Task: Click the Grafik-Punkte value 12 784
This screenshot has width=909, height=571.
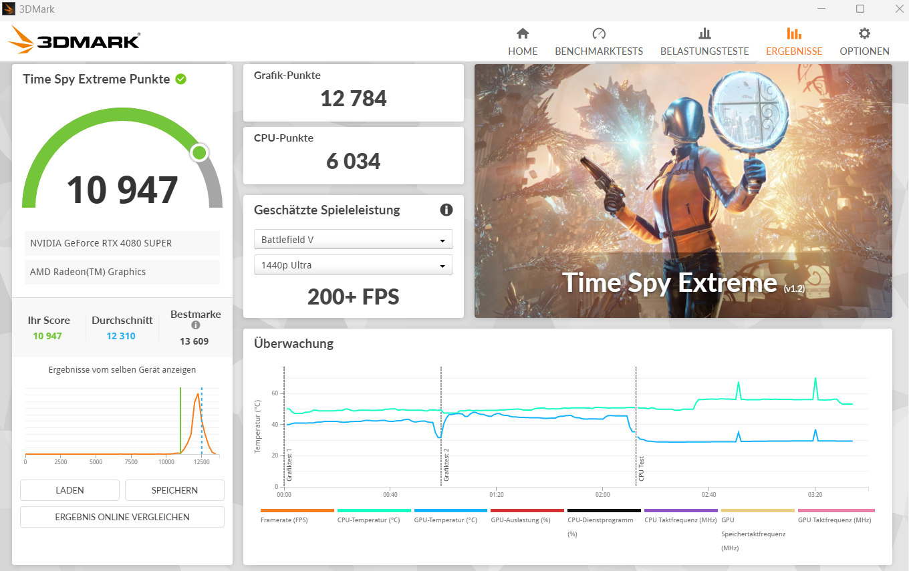Action: [x=354, y=99]
